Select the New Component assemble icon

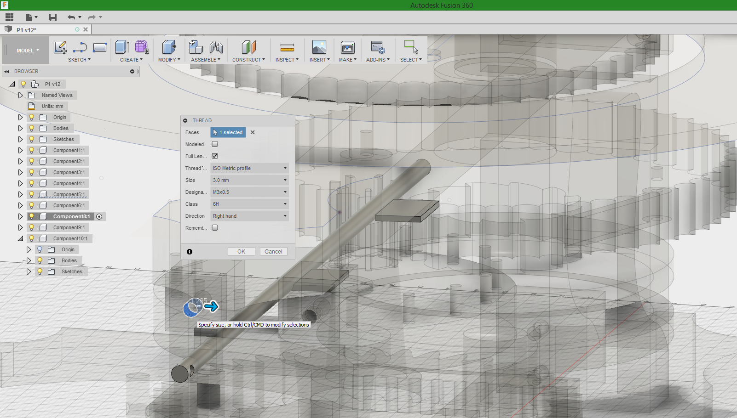click(196, 47)
